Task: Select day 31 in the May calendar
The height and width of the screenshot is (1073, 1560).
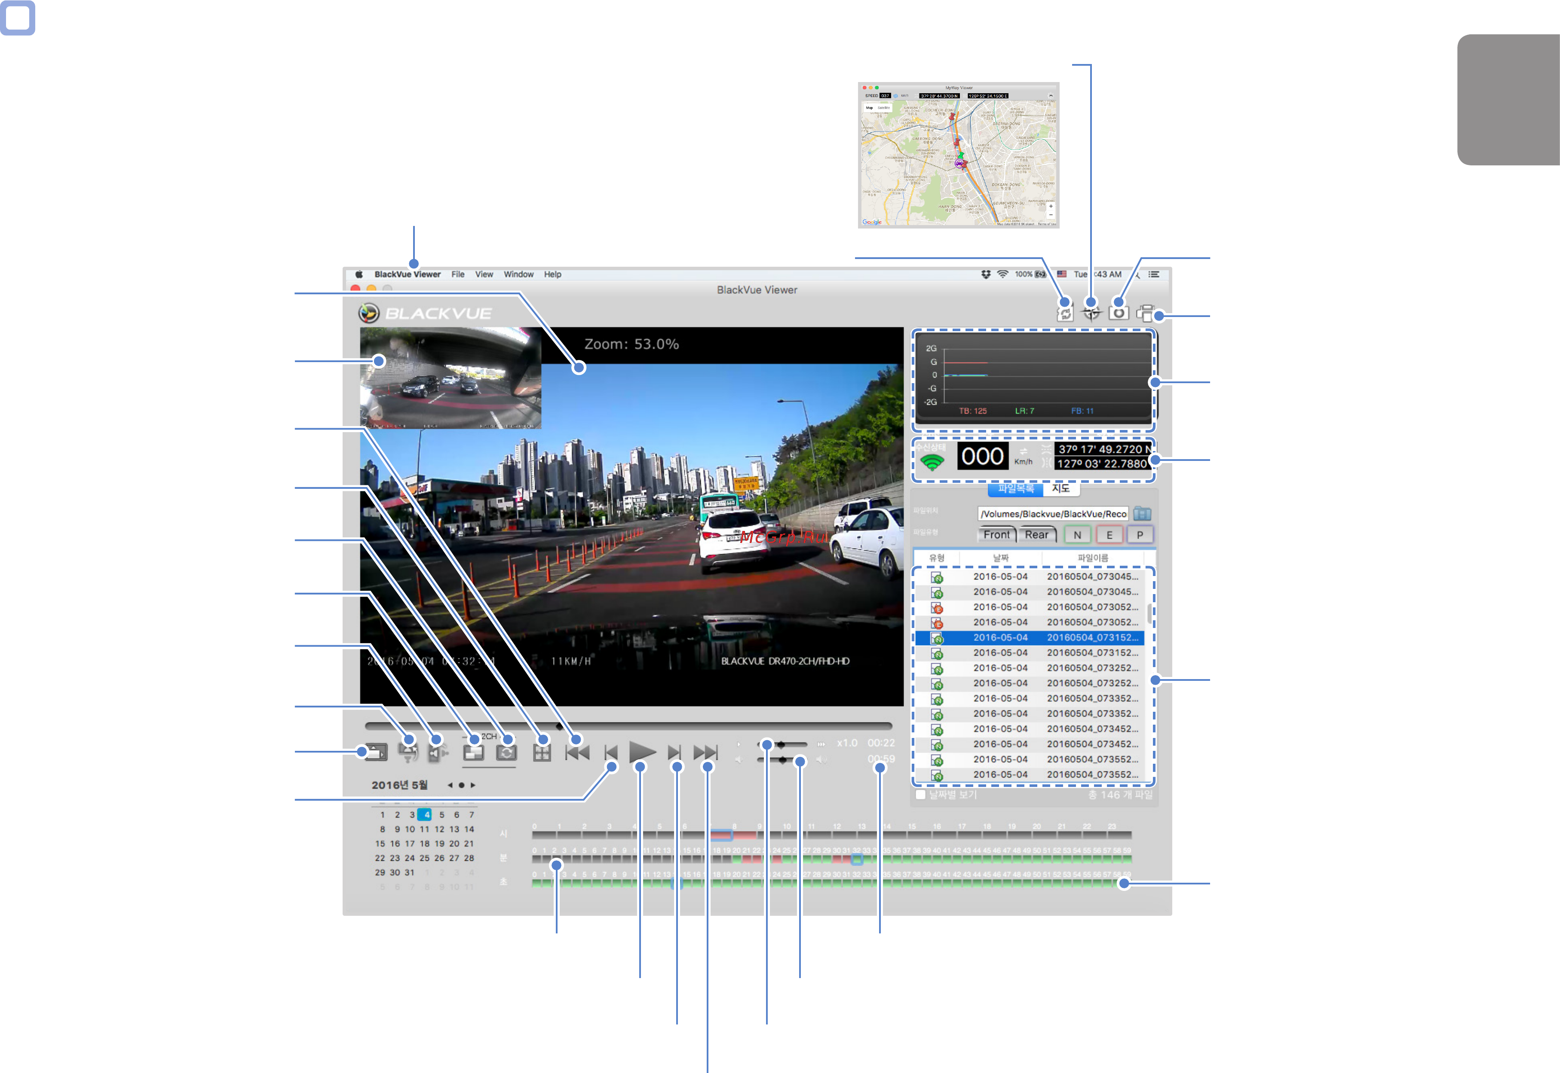Action: [x=410, y=872]
